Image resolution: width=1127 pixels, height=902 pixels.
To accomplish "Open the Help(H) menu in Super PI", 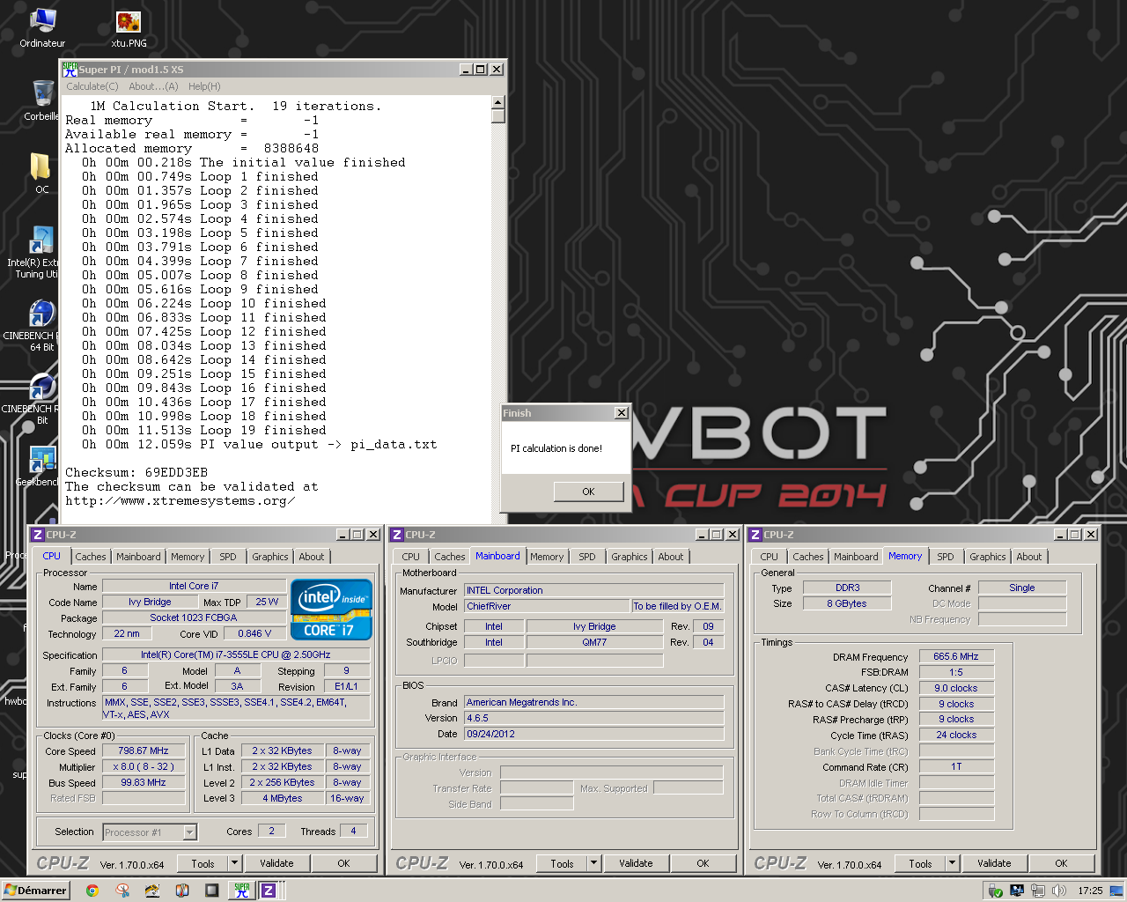I will (x=204, y=86).
